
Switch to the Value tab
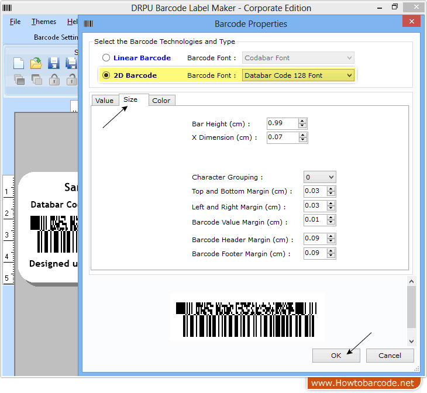[x=104, y=101]
